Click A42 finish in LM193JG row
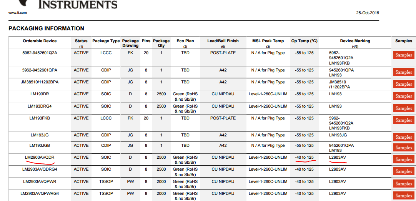The width and height of the screenshot is (416, 201). click(223, 135)
